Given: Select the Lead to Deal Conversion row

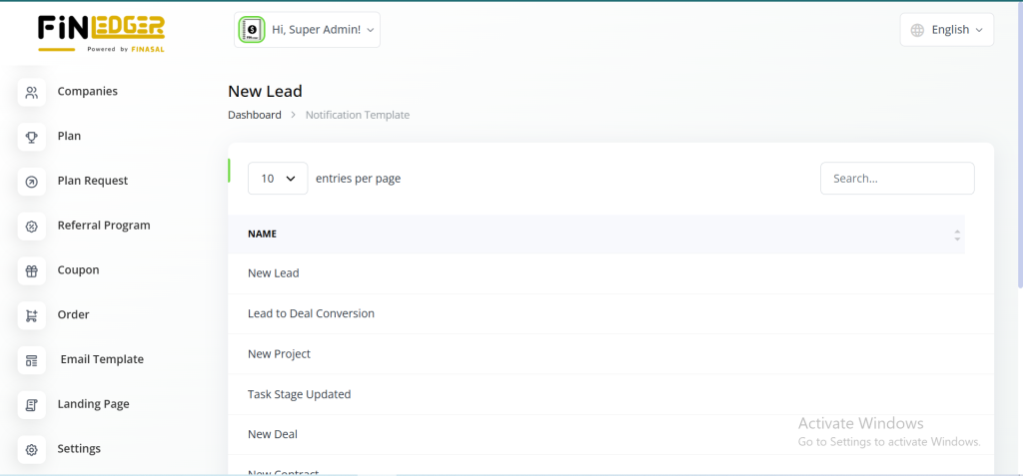Looking at the screenshot, I should coord(311,313).
